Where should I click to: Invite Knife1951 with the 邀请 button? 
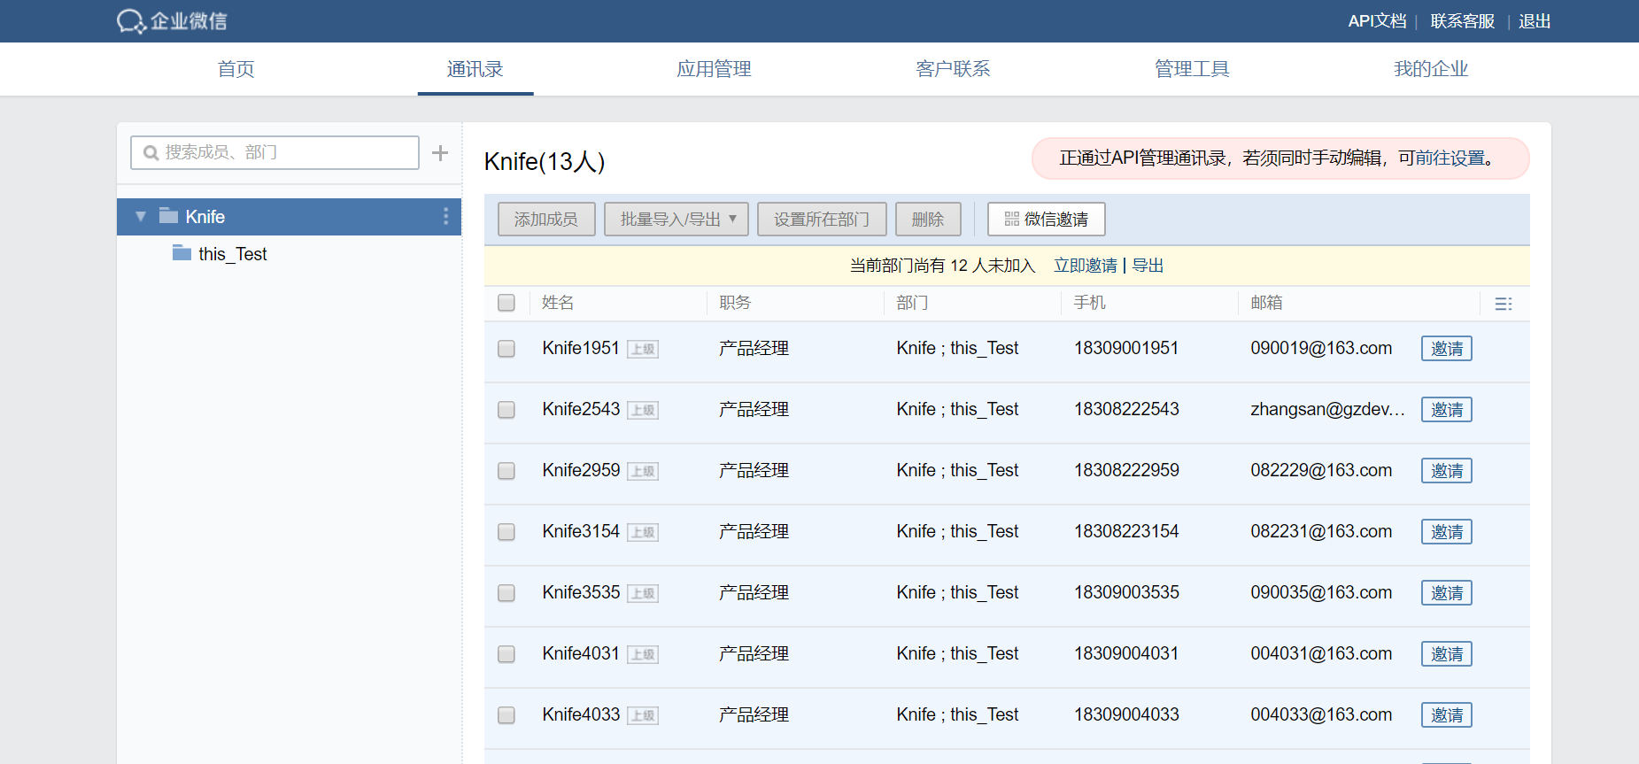pyautogui.click(x=1447, y=349)
